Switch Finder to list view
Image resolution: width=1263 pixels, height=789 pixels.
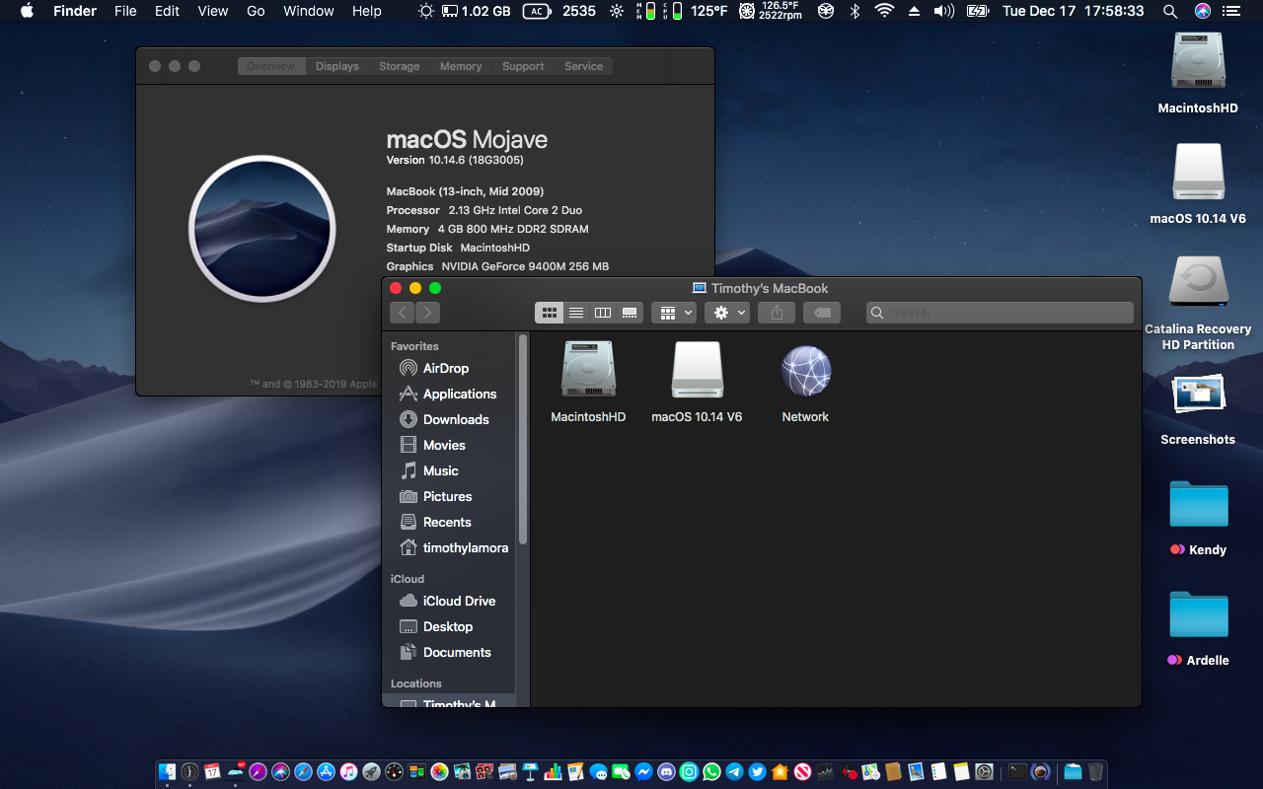point(576,313)
